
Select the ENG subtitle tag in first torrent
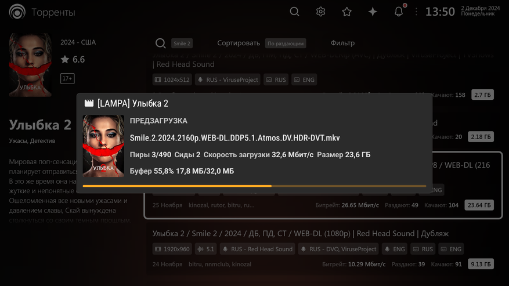(x=304, y=80)
